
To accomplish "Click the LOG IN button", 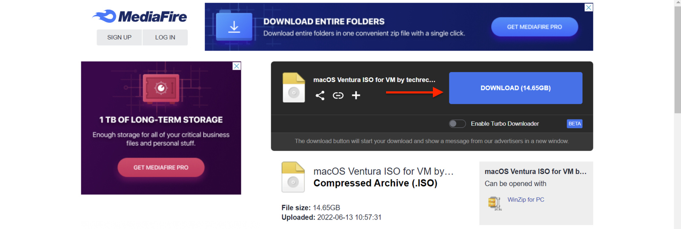I will [165, 37].
